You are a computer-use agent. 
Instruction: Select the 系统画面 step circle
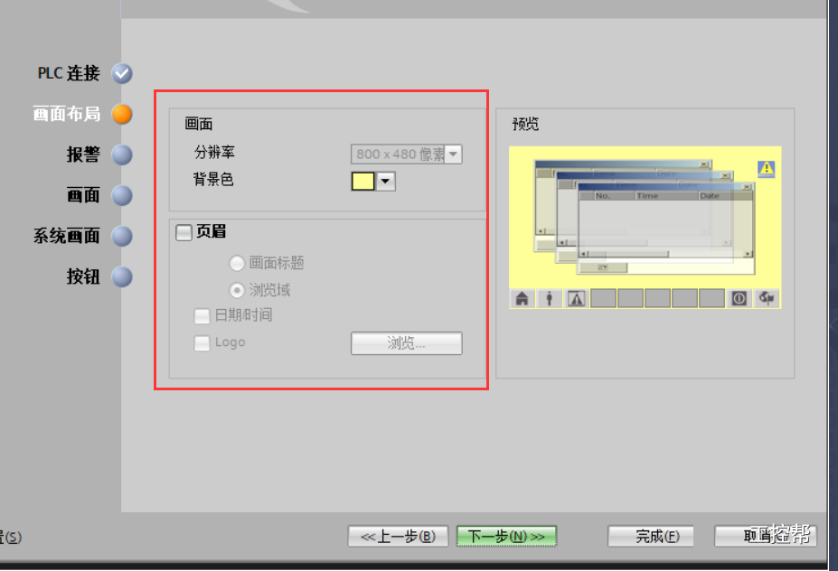coord(122,236)
